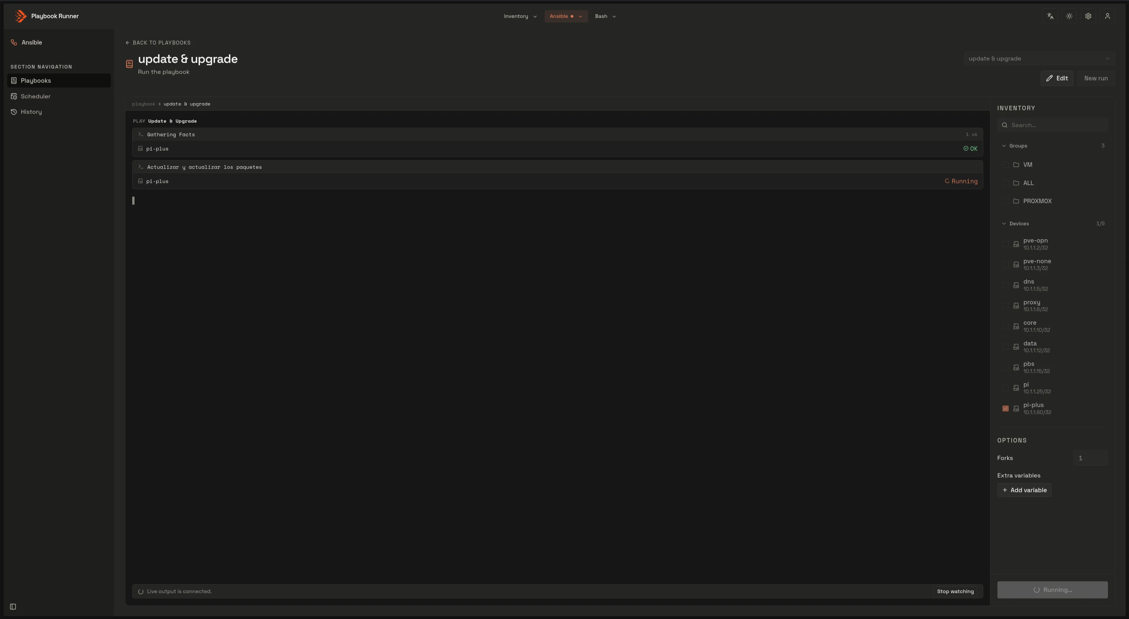Image resolution: width=1129 pixels, height=619 pixels.
Task: Click Back to Playbooks link
Action: 158,43
